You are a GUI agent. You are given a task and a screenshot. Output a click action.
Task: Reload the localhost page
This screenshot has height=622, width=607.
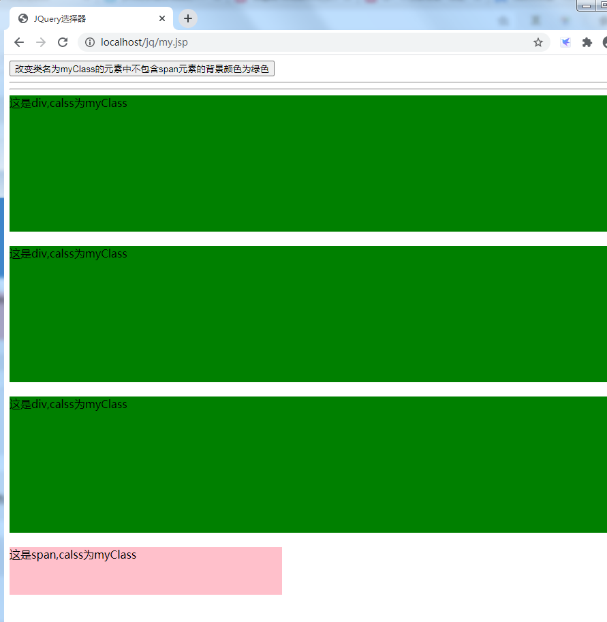click(63, 42)
